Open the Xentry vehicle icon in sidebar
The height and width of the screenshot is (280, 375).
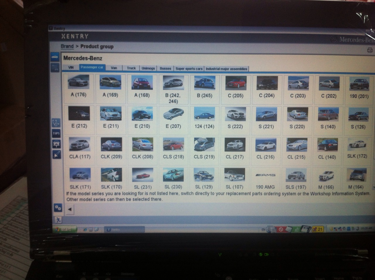(55, 57)
